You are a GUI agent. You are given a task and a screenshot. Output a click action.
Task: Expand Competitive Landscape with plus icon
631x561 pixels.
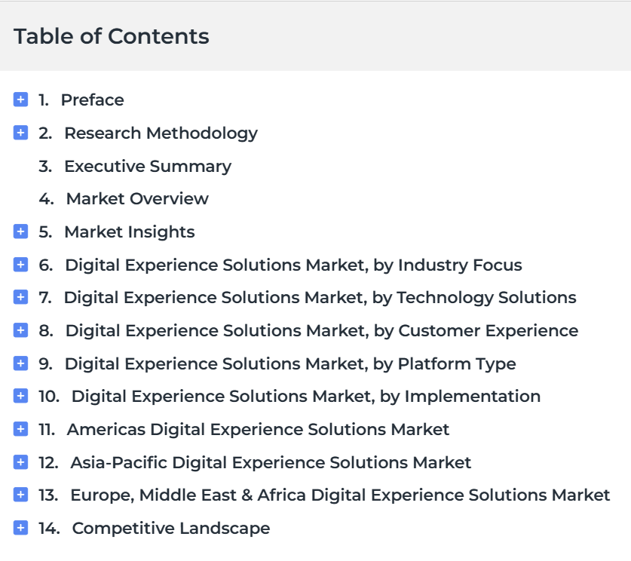coord(20,528)
